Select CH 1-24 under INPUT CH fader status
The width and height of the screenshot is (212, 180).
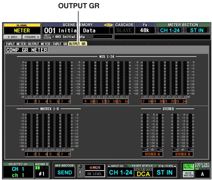tap(121, 172)
